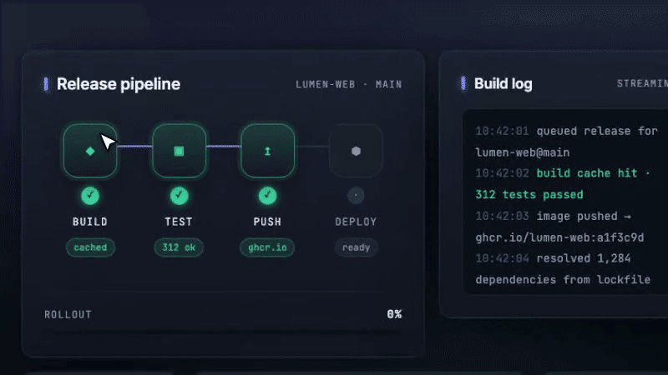This screenshot has height=375, width=668.
Task: Click the 'LUMEN-WEB · MAIN' header text
Action: click(x=349, y=85)
